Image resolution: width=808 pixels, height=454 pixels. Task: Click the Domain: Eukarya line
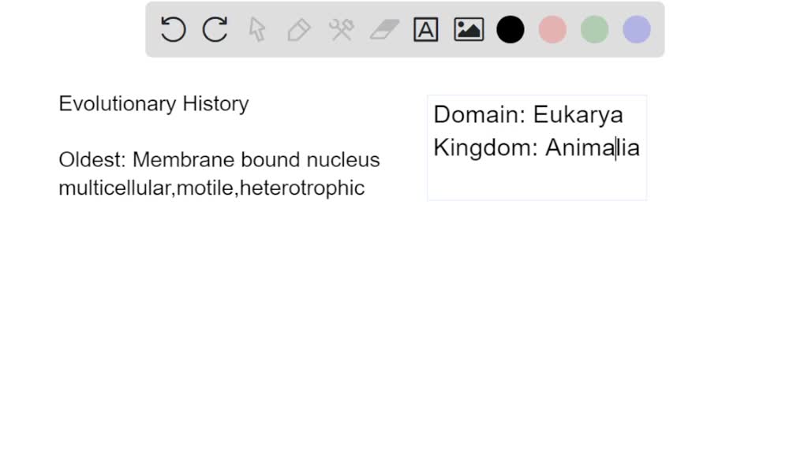point(529,114)
